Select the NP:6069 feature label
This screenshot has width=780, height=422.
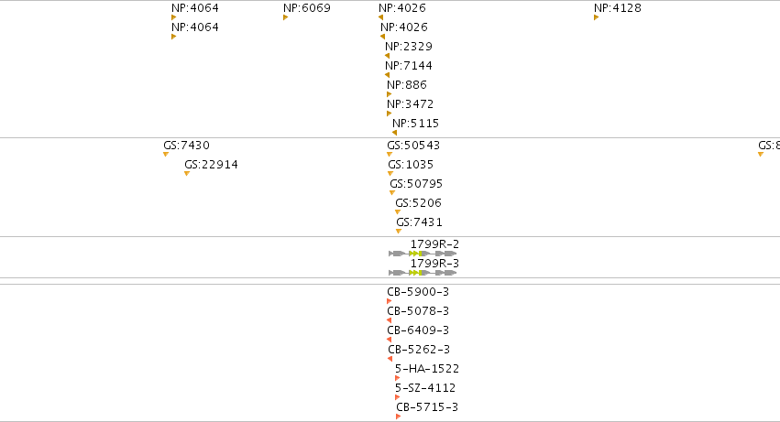tap(307, 8)
